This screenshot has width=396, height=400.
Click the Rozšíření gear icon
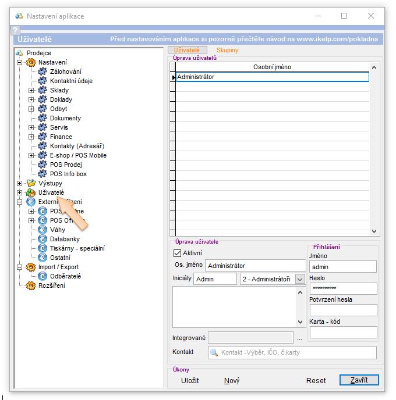[x=31, y=285]
